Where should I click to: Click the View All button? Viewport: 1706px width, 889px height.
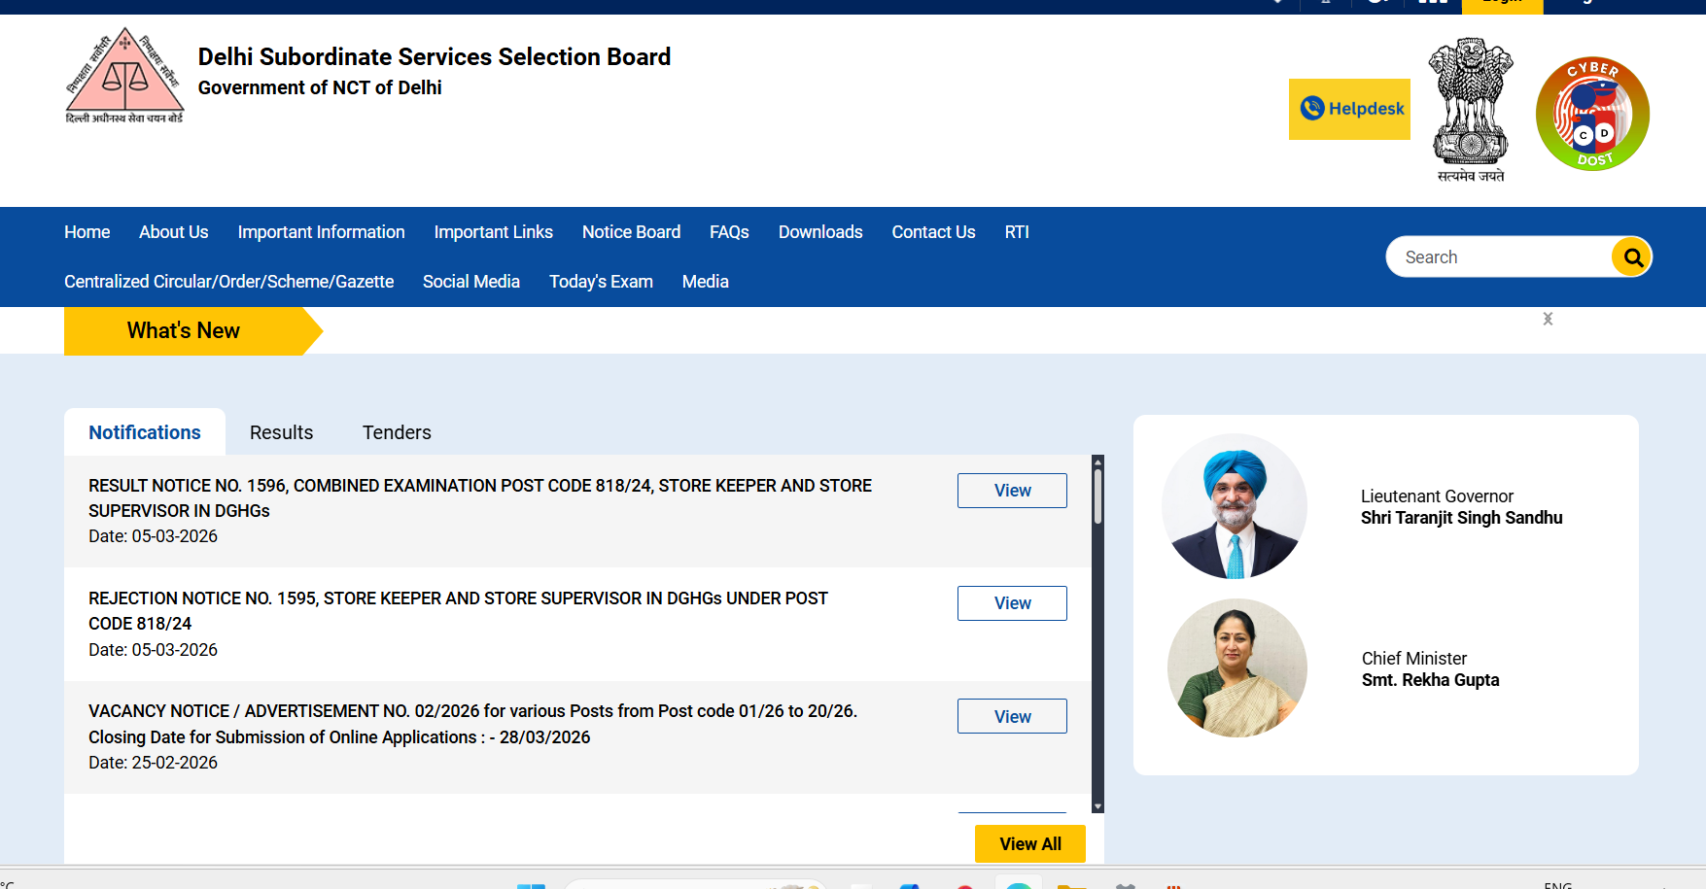point(1029,844)
